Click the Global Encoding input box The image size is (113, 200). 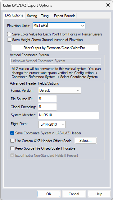pos(47,107)
